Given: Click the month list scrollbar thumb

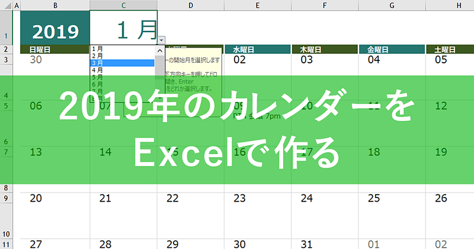Looking at the screenshot, I should pyautogui.click(x=159, y=68).
